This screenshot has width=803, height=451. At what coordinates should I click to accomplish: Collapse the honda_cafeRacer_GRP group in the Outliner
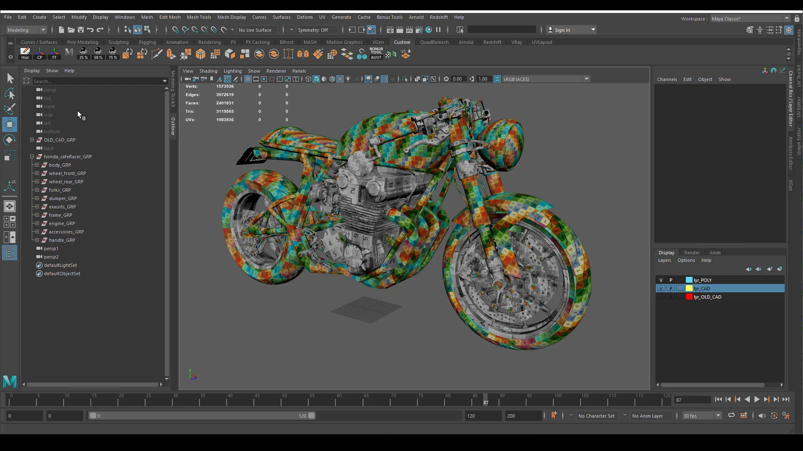click(x=32, y=157)
